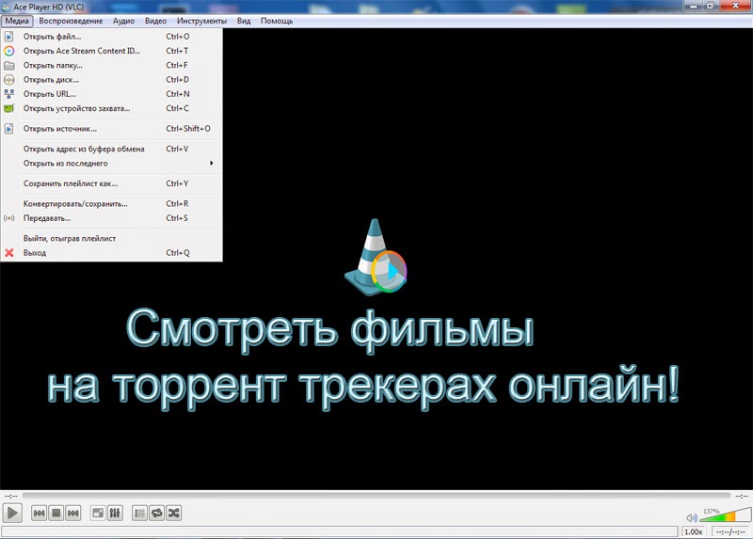Click the --:--/--:-- status time field
Viewport: 753px width, 539px height.
pos(730,531)
